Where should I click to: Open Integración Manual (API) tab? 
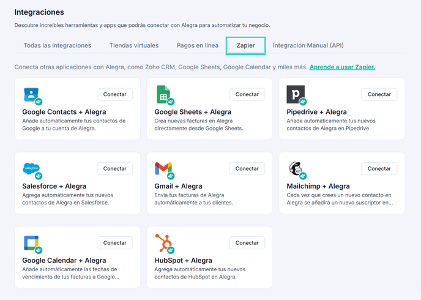click(x=308, y=45)
